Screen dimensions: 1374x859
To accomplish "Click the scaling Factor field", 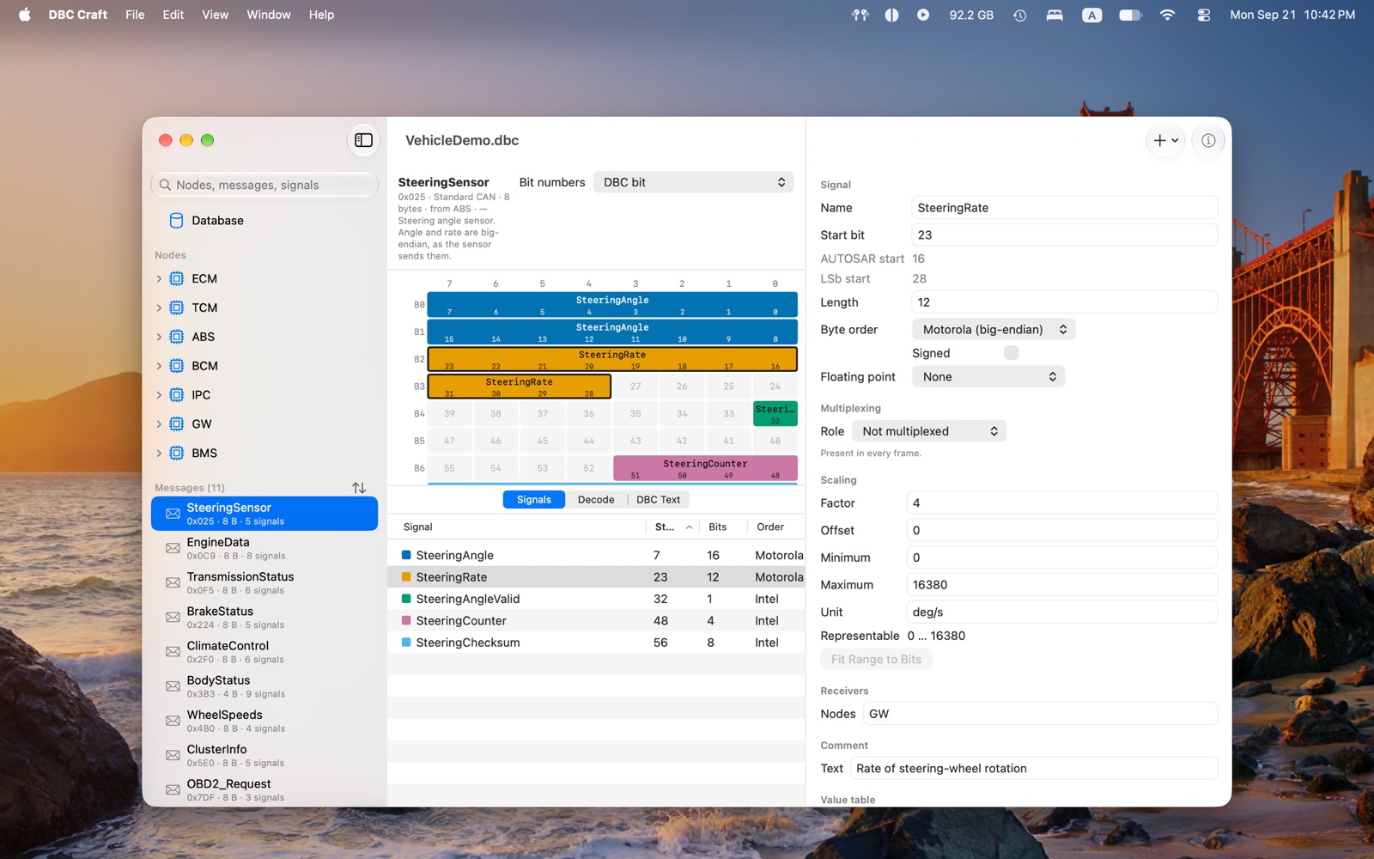I will click(x=1061, y=503).
